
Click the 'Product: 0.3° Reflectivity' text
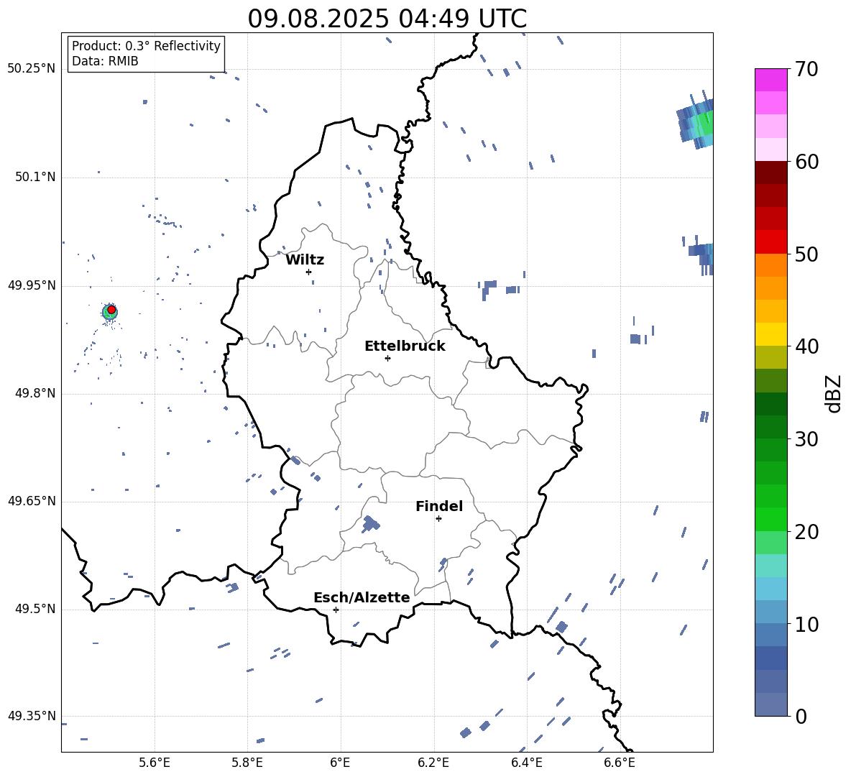(x=146, y=46)
